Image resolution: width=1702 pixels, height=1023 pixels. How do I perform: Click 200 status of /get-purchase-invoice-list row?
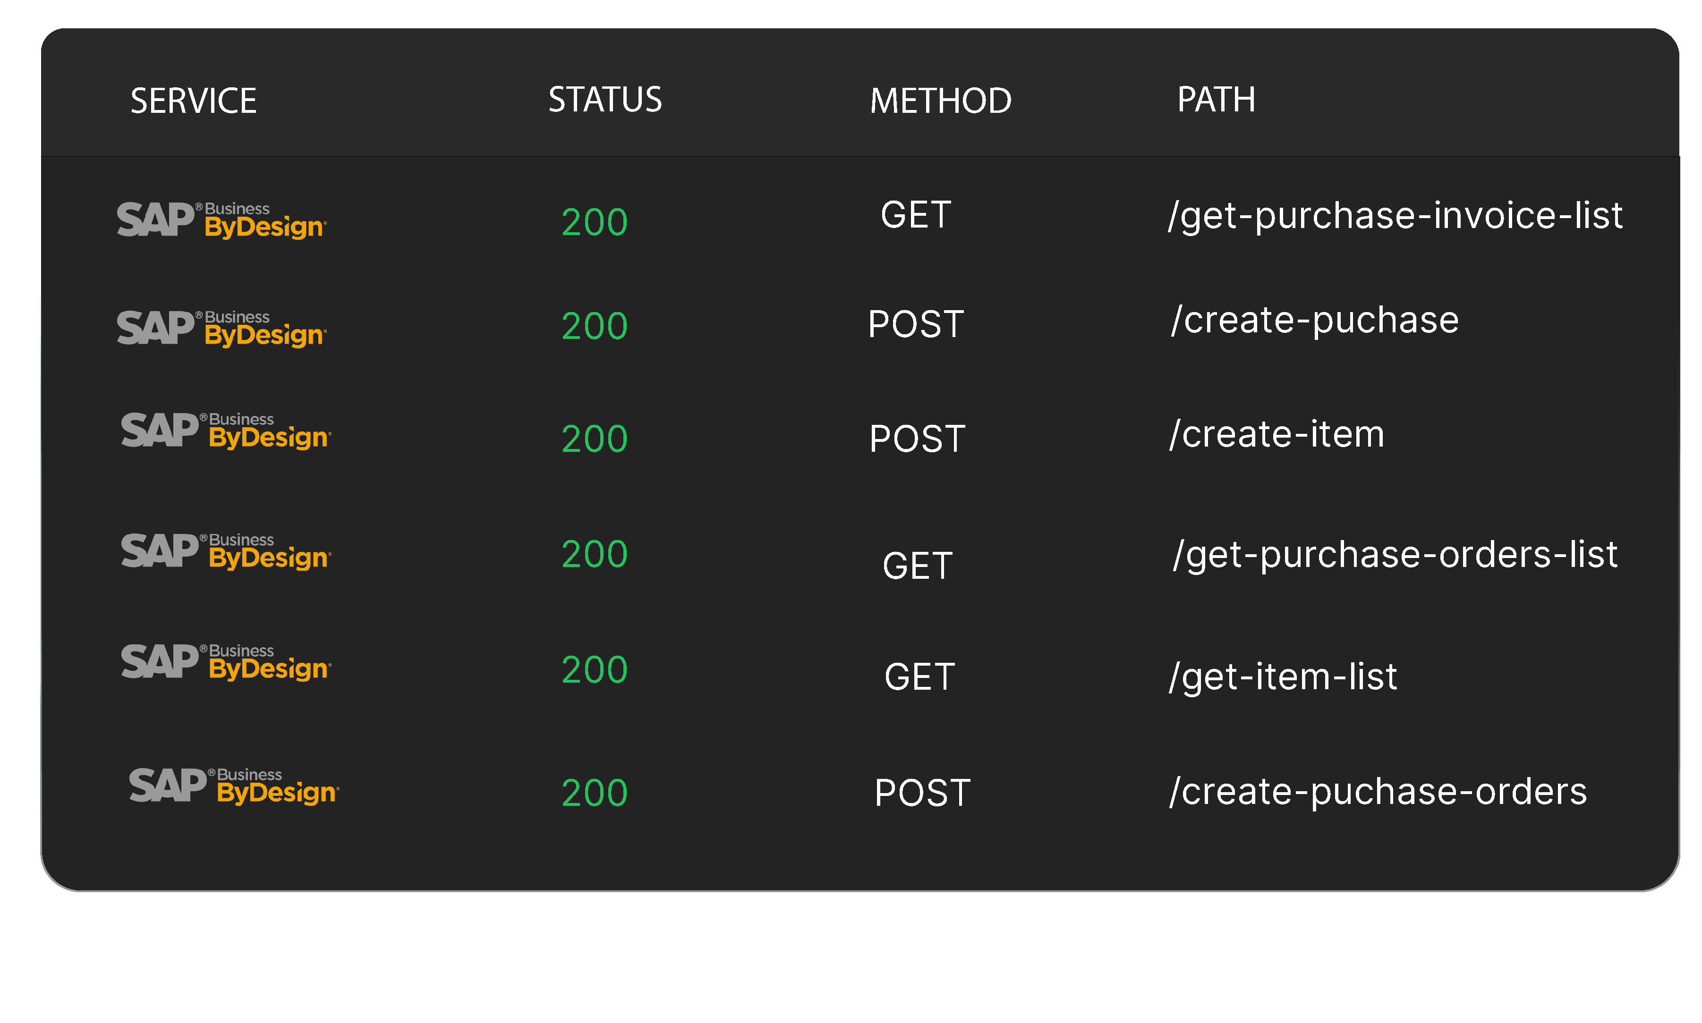(x=595, y=222)
